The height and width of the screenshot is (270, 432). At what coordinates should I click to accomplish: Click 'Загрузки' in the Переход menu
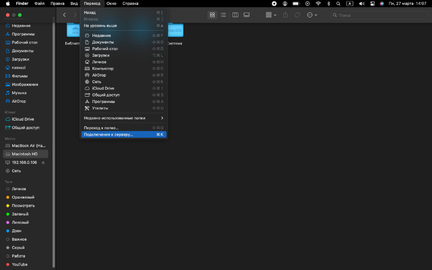click(x=123, y=55)
